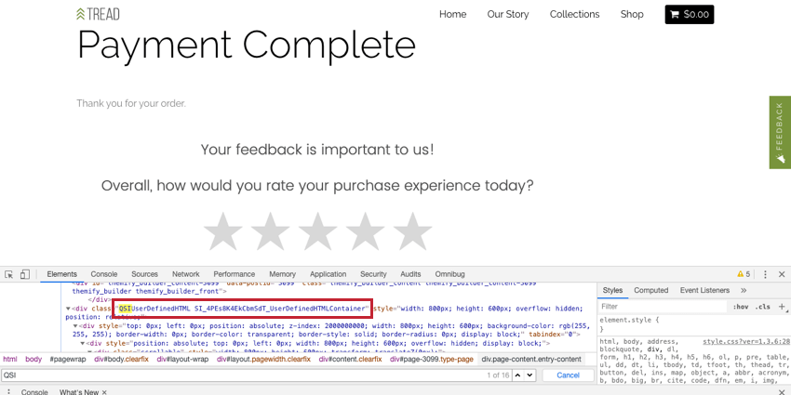This screenshot has width=791, height=395.
Task: Click the Payment Complete heading
Action: tap(247, 45)
